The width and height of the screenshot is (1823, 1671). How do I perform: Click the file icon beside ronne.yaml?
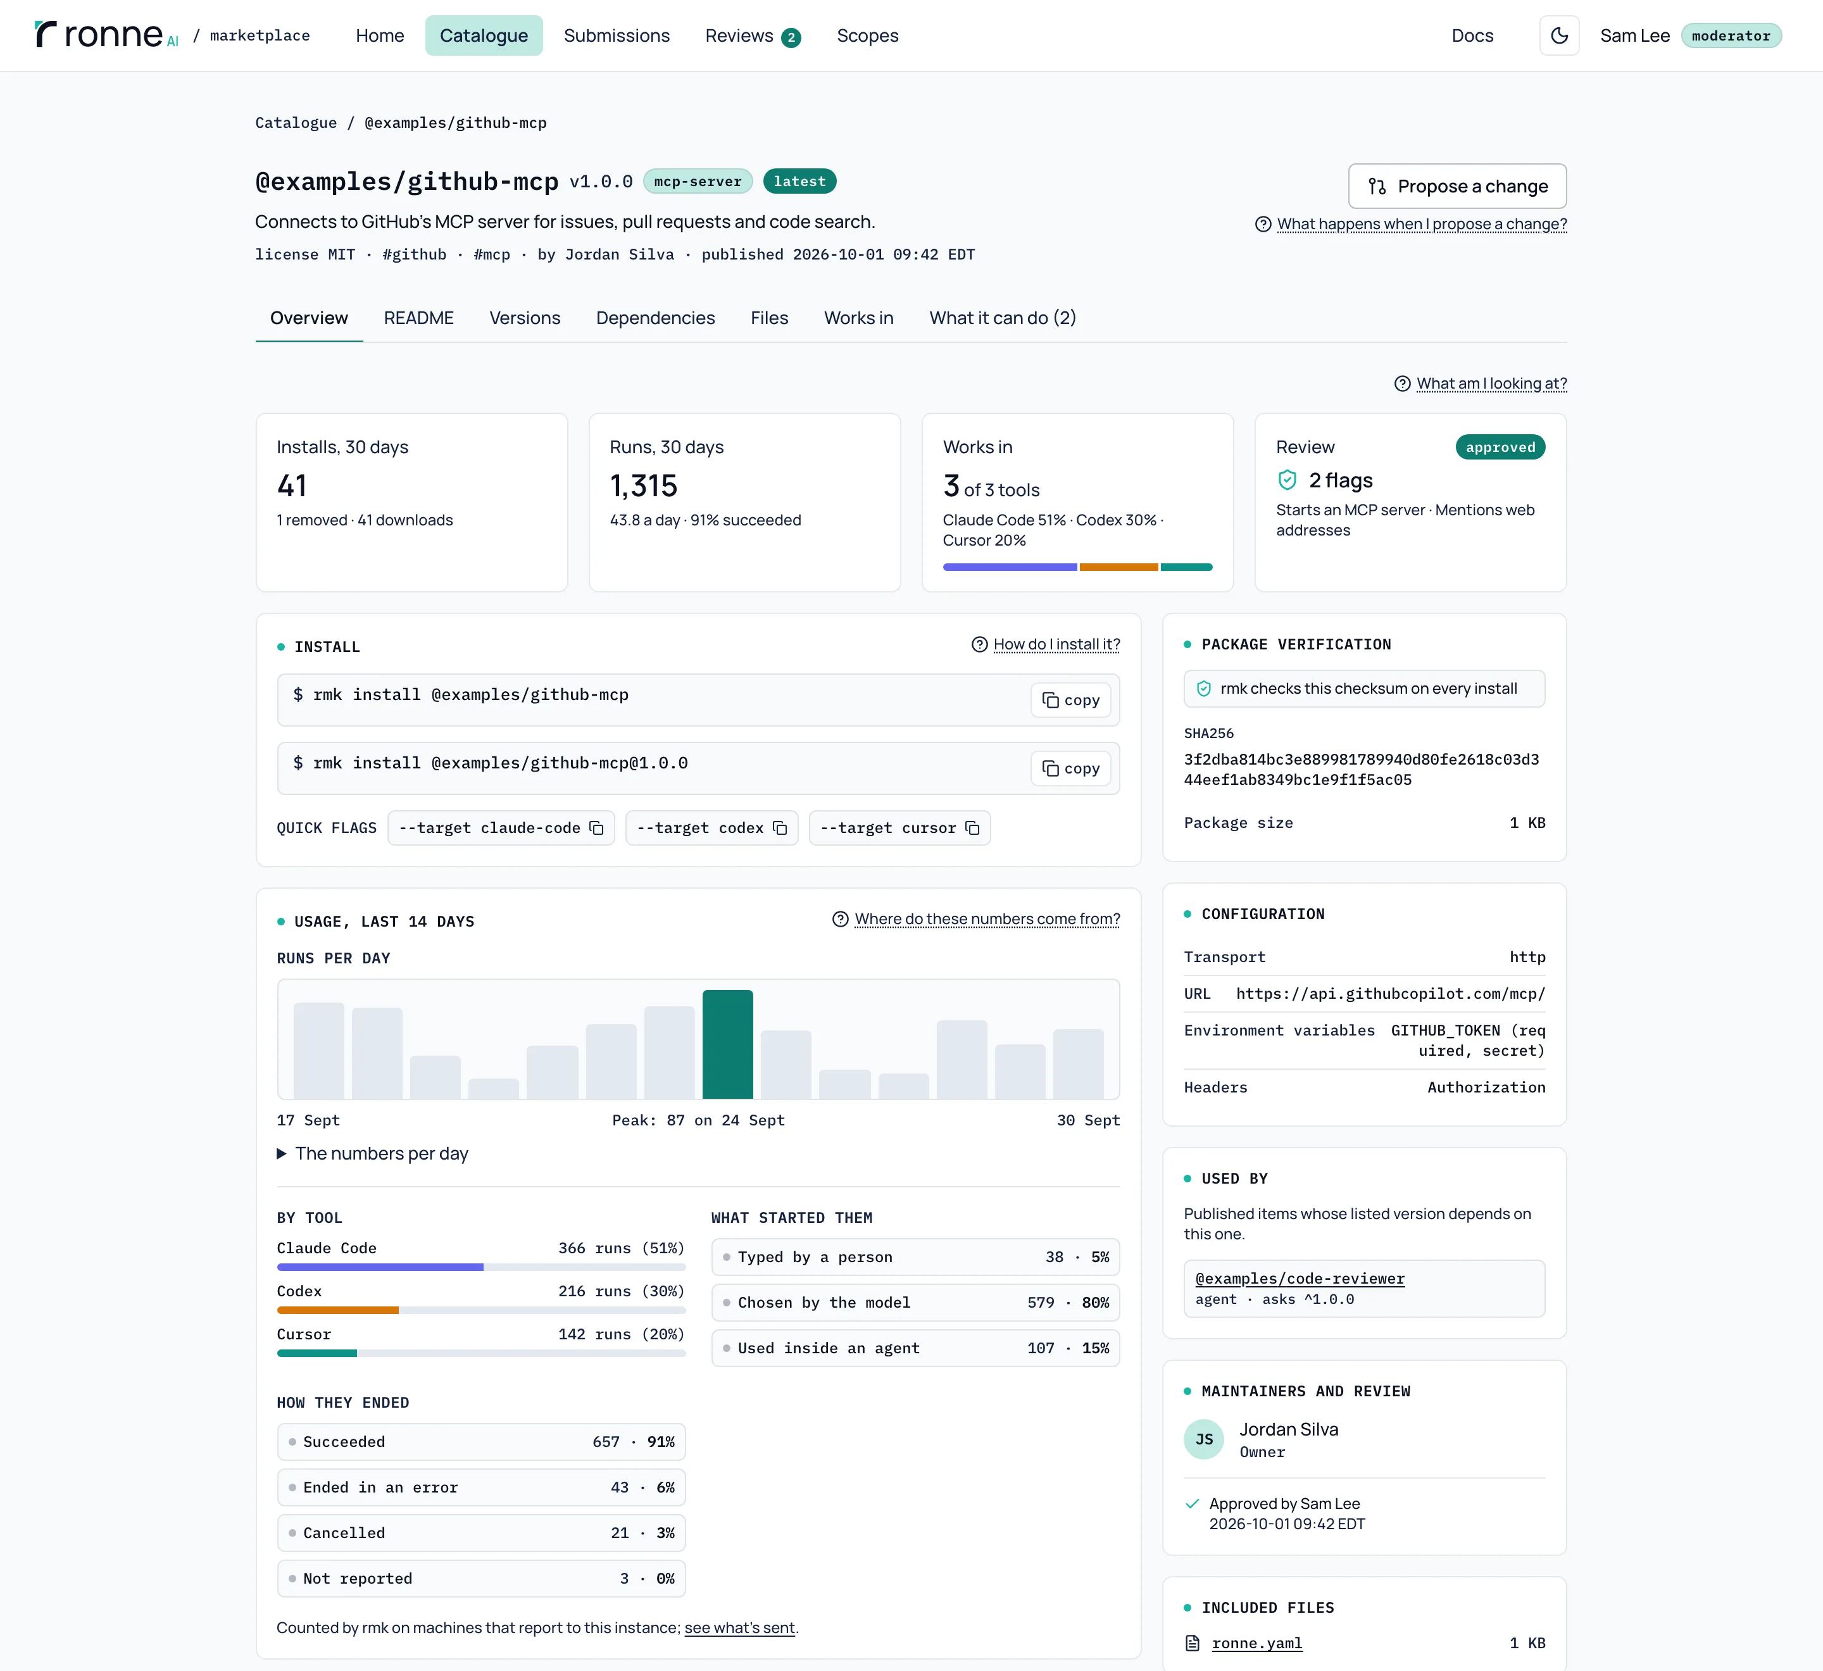(x=1193, y=1643)
